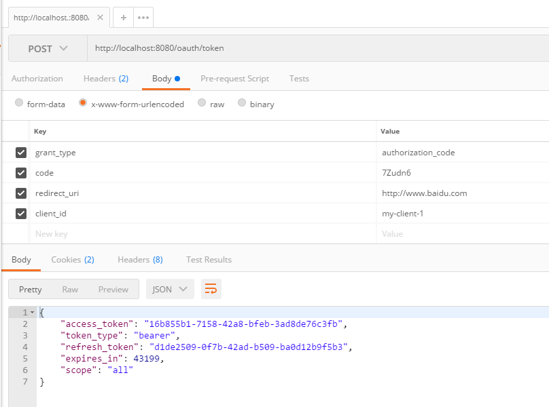
Task: Open the POST method dropdown
Action: 48,49
